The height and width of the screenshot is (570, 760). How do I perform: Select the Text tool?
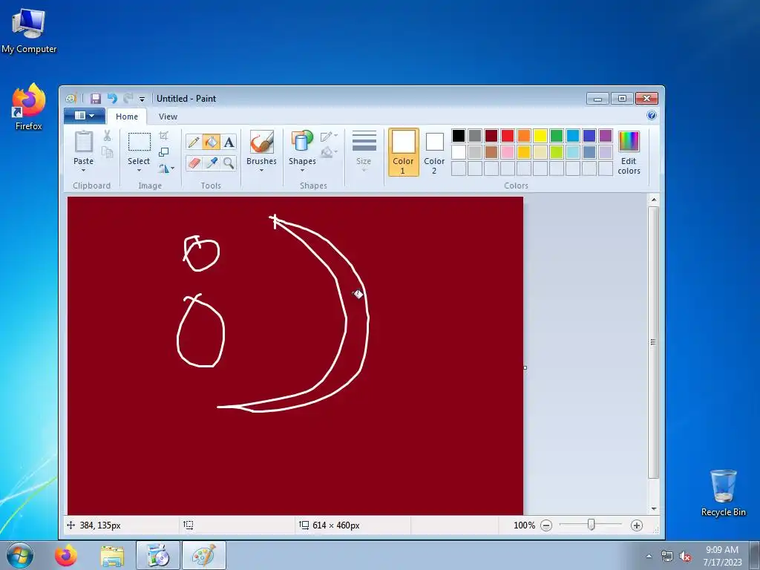(x=229, y=142)
